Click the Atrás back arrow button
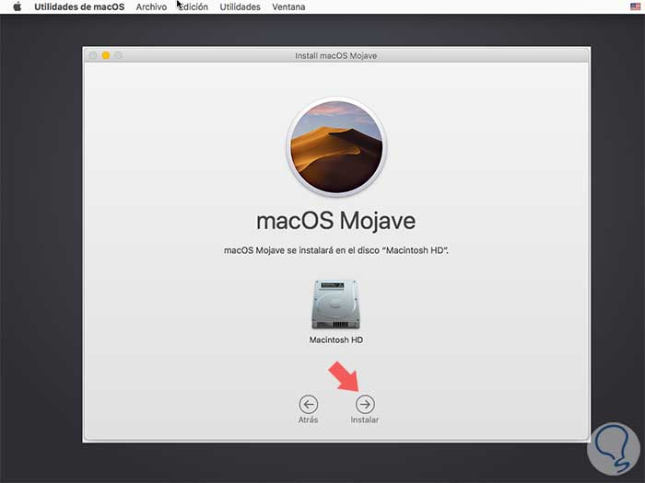 point(308,404)
